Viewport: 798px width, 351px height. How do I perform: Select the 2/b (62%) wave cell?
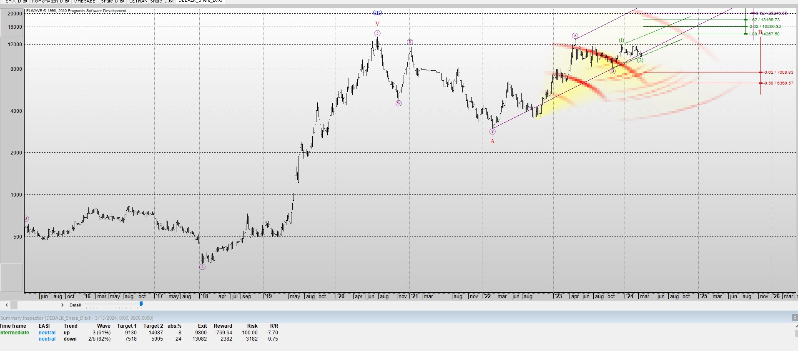[x=99, y=339]
